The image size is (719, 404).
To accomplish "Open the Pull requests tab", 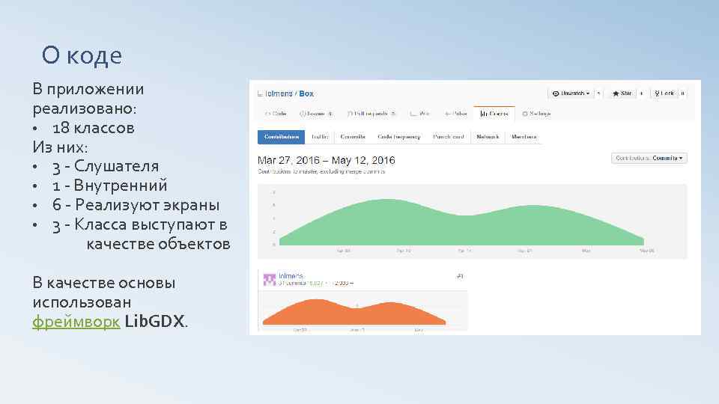I will point(371,114).
